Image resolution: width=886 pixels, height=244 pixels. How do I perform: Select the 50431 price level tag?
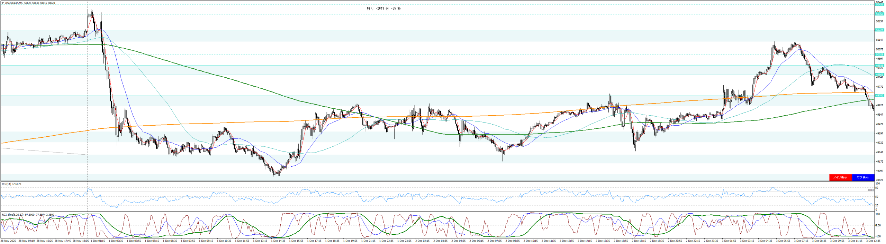879,4
